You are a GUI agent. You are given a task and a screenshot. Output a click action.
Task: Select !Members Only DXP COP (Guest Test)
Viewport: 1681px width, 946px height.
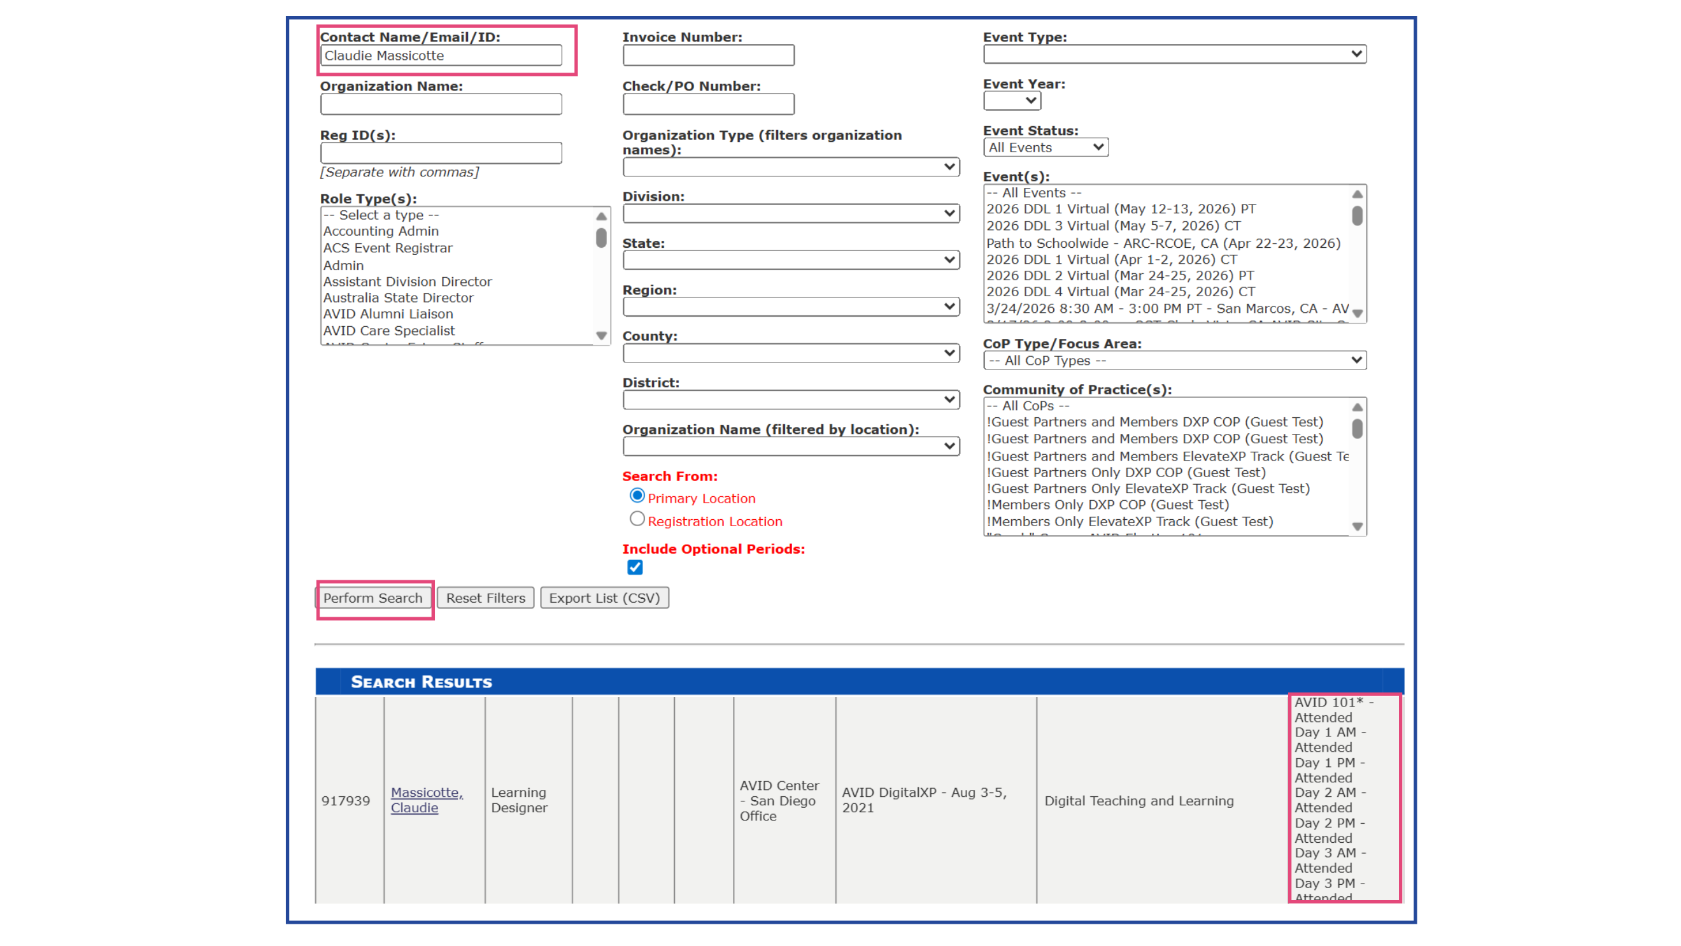1107,505
